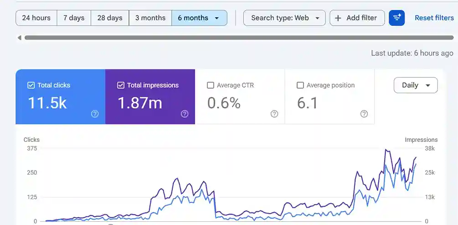Image resolution: width=458 pixels, height=225 pixels.
Task: Click the 'Last update: 6 hours ago' text
Action: pos(412,53)
